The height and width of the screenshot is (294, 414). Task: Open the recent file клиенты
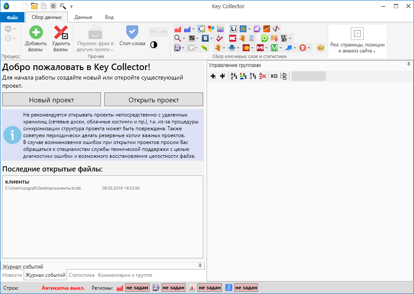coord(103,185)
